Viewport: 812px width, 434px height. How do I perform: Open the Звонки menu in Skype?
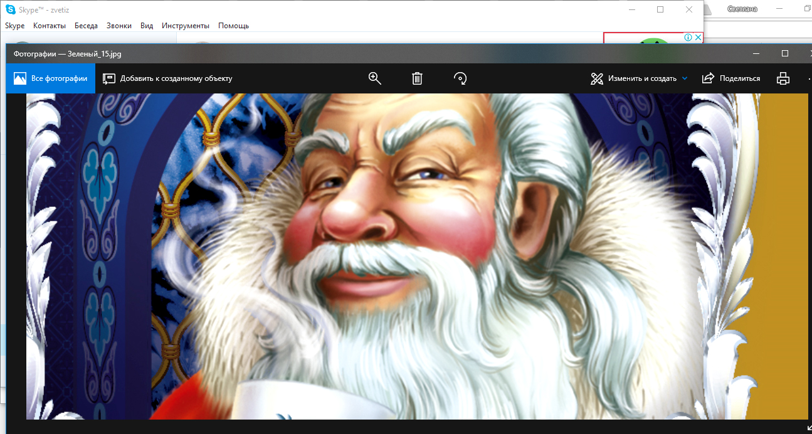tap(119, 26)
